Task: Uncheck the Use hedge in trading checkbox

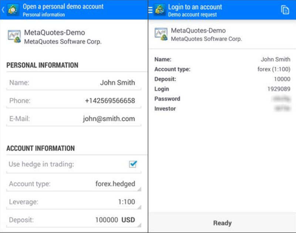Action: [x=133, y=164]
